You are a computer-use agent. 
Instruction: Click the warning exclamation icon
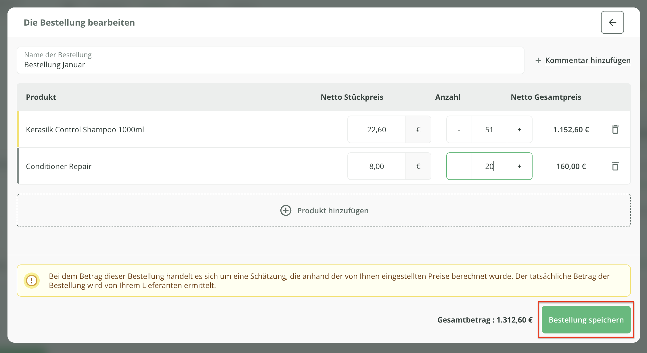coord(32,280)
